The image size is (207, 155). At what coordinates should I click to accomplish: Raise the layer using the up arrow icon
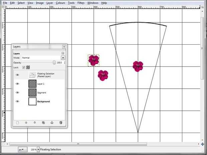[26, 123]
